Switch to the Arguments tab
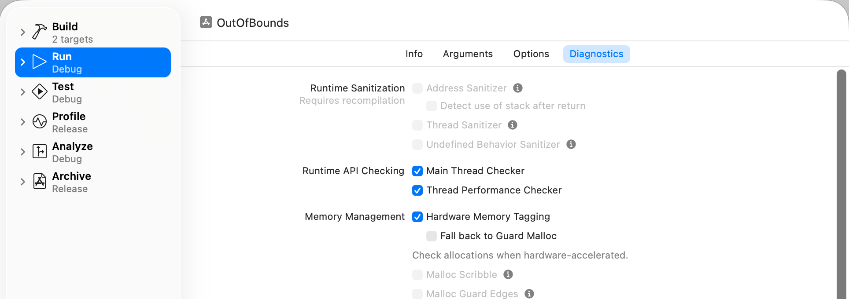Image resolution: width=849 pixels, height=299 pixels. click(x=468, y=54)
